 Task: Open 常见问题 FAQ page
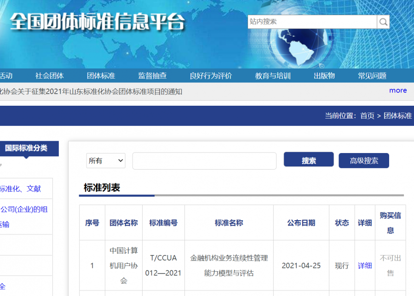pos(372,76)
